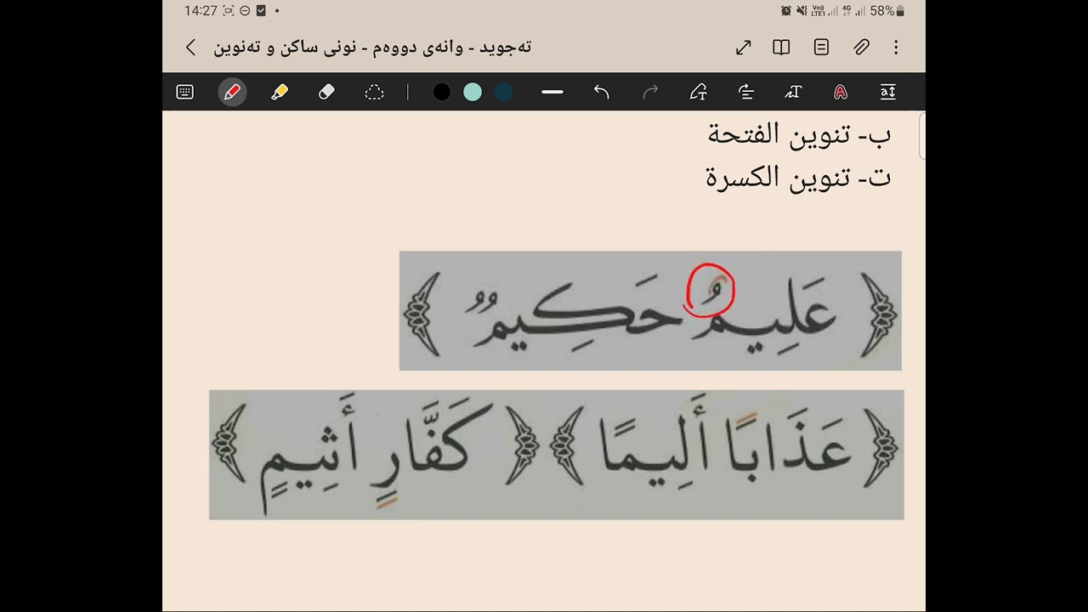Choose the light teal pen color
Viewport: 1088px width, 612px height.
[473, 93]
